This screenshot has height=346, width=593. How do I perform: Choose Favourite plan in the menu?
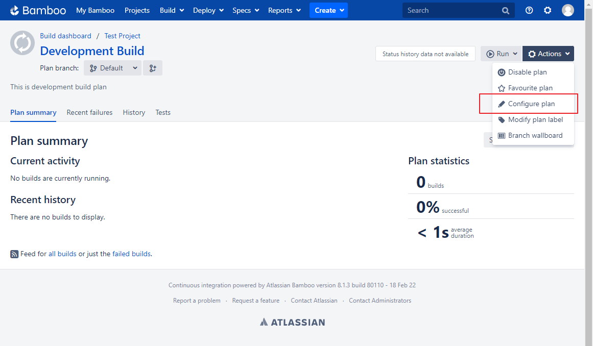[x=533, y=88]
